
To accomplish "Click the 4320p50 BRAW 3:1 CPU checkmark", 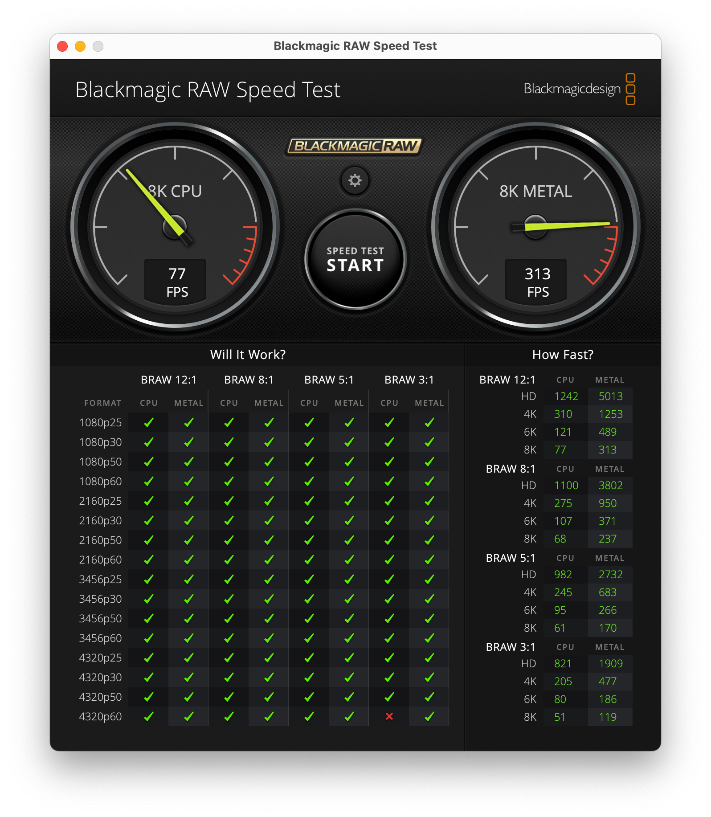I will (389, 697).
